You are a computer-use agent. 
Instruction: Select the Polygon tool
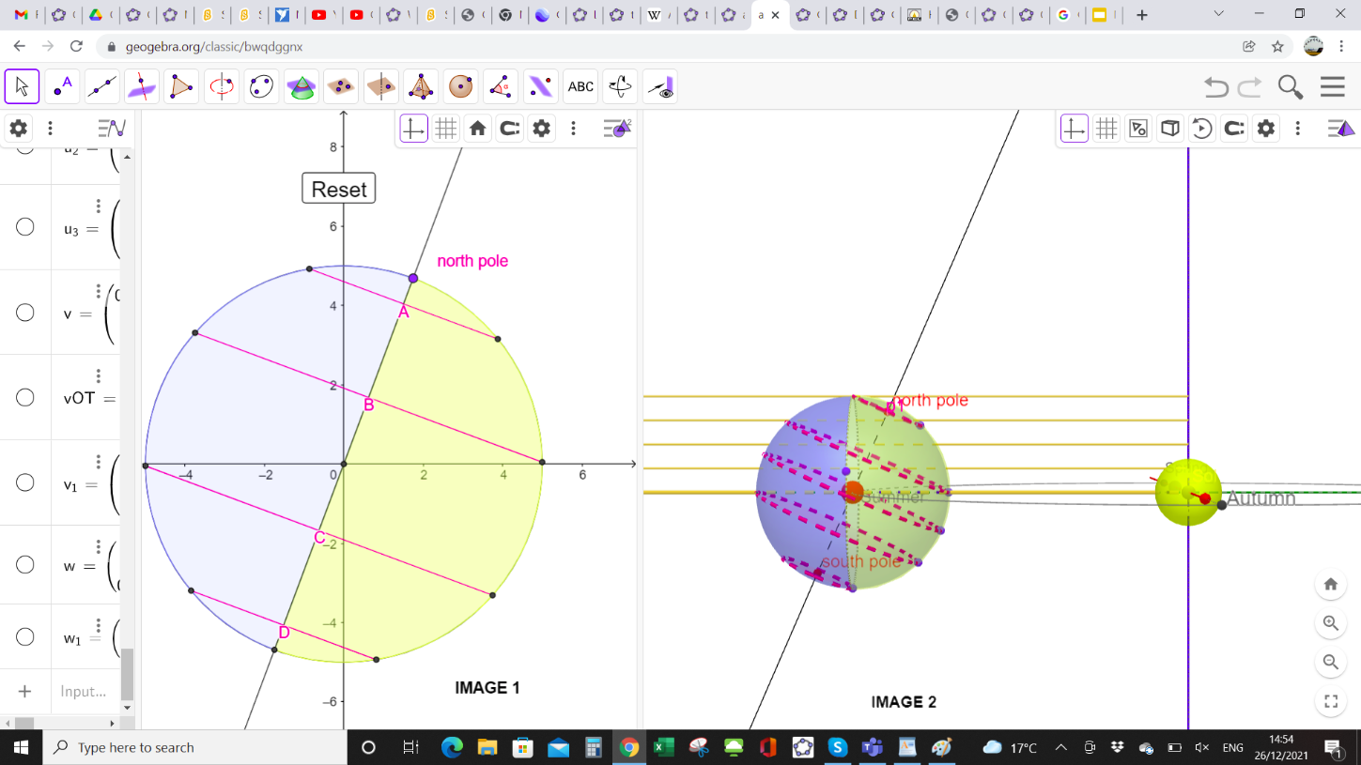click(x=181, y=86)
